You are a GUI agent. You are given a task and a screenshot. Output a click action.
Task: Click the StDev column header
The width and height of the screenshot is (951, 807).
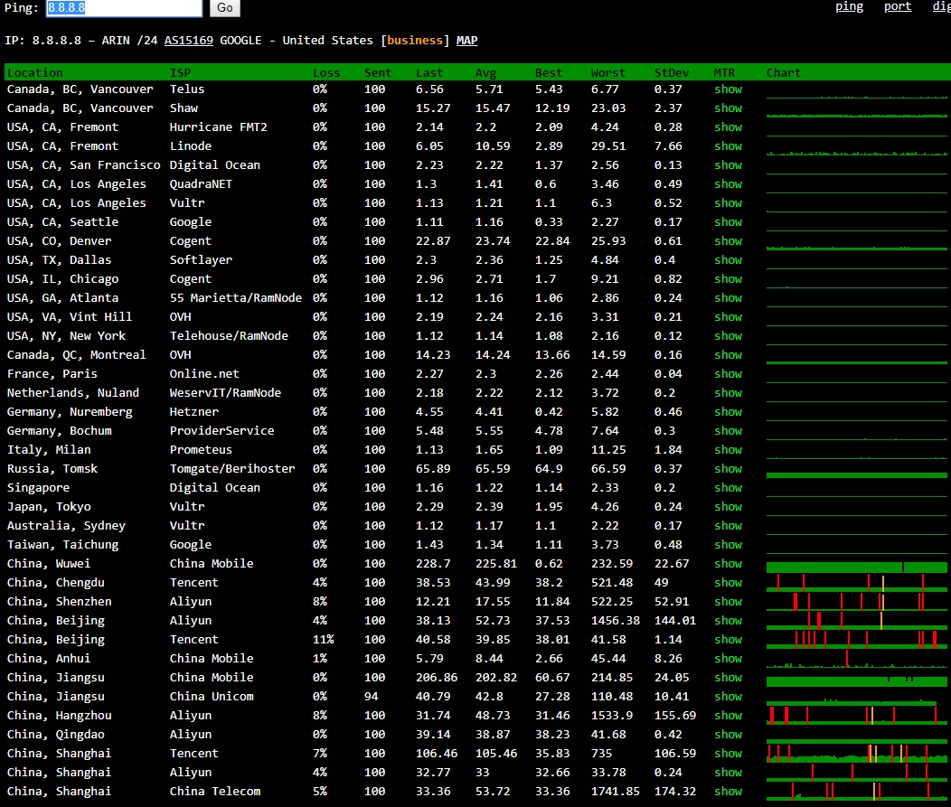point(670,73)
